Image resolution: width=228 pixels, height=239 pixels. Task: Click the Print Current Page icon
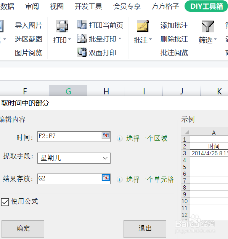pos(82,25)
